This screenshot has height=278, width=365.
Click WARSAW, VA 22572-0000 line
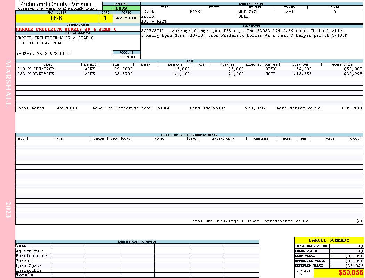[x=43, y=54]
